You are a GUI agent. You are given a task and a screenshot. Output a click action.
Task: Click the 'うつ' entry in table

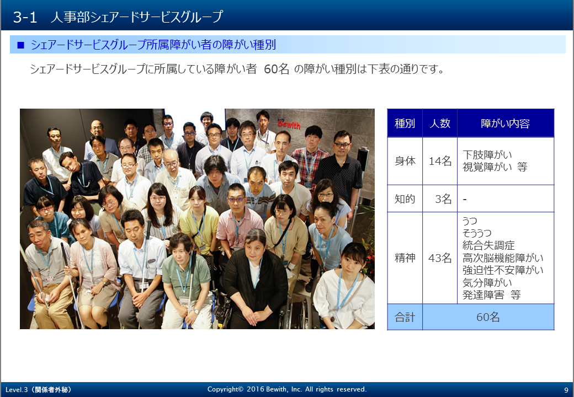pyautogui.click(x=470, y=221)
